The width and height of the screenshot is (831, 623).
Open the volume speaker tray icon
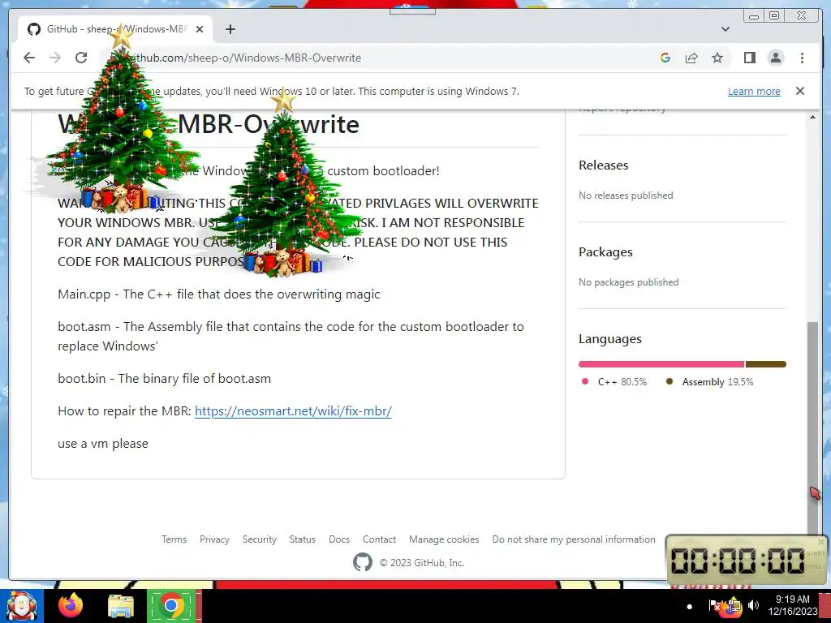(x=753, y=605)
